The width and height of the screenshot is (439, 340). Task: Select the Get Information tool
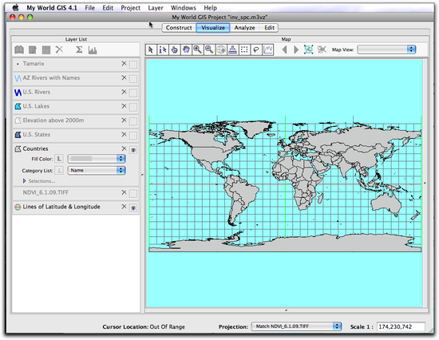163,49
